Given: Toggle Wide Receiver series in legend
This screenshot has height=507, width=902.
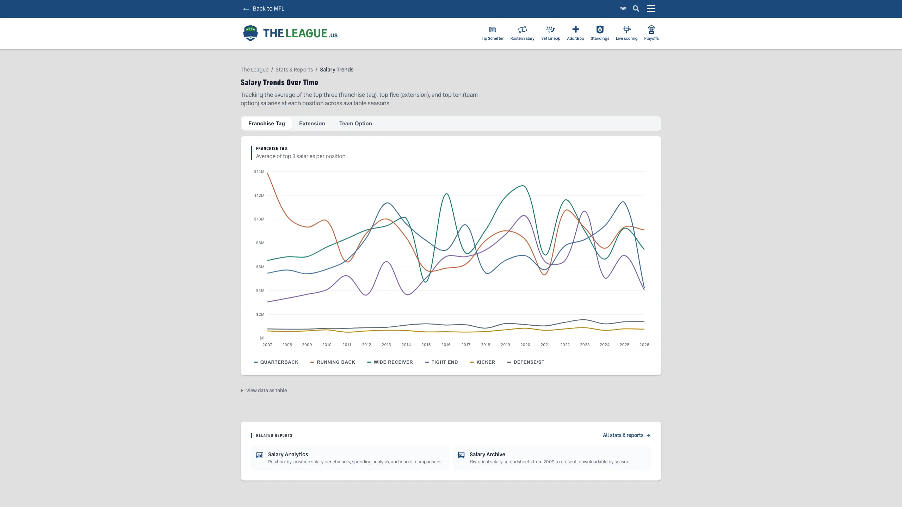Looking at the screenshot, I should point(390,362).
